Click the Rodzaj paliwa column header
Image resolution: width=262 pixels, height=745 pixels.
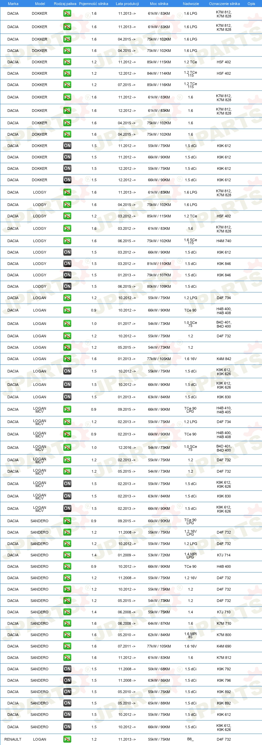[65, 4]
